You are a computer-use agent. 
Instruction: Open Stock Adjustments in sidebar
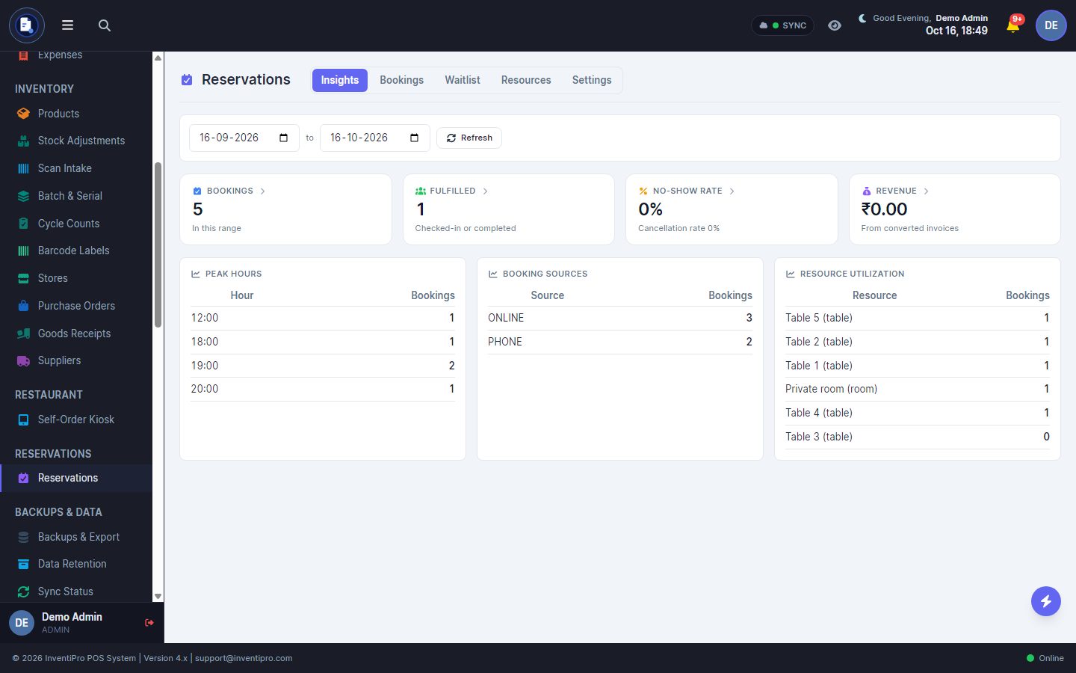pos(76,141)
